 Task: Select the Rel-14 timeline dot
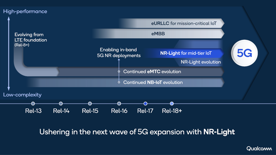point(61,104)
